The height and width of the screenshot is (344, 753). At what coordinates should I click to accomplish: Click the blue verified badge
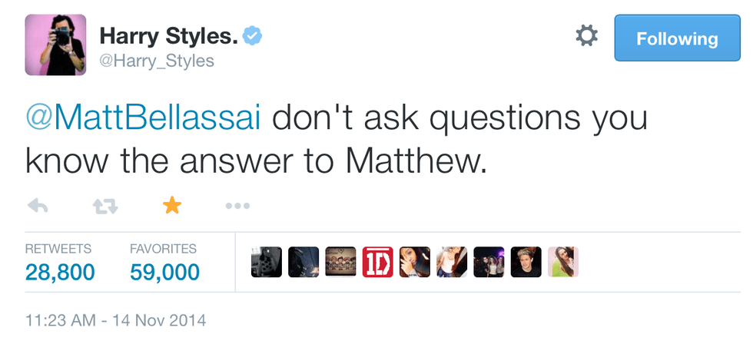point(252,35)
